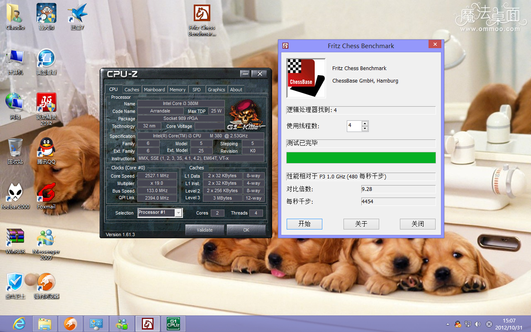Switch to the SPD tab in CPU-Z

197,90
